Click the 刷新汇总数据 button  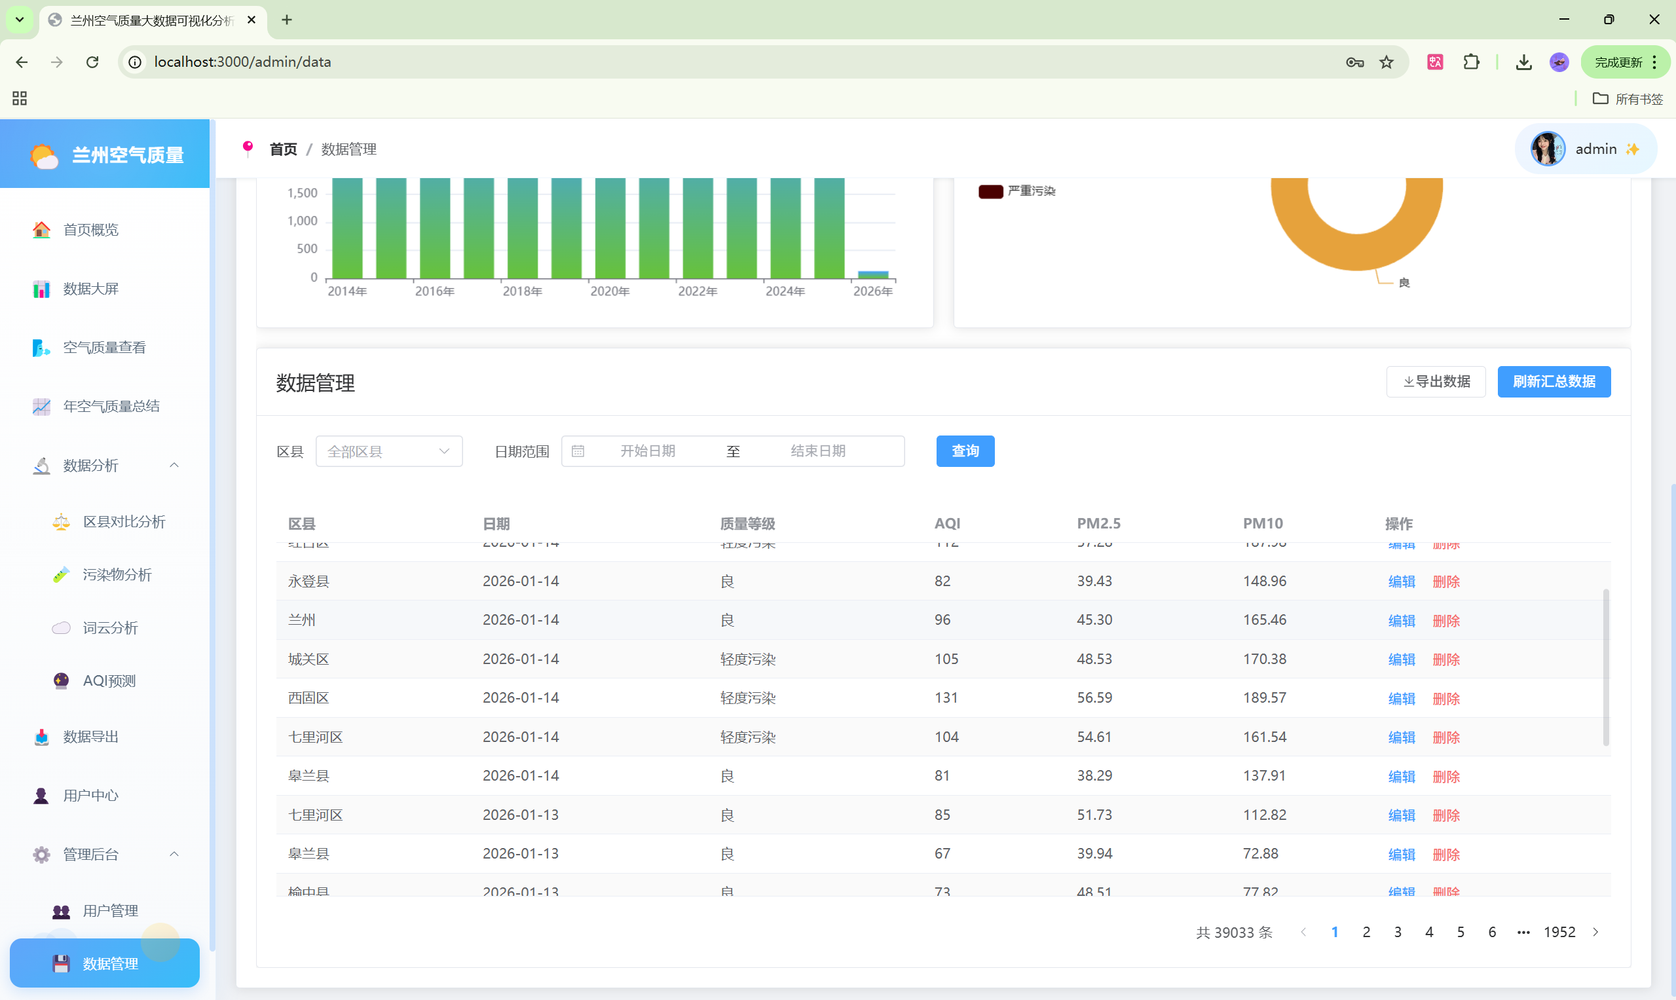1554,382
